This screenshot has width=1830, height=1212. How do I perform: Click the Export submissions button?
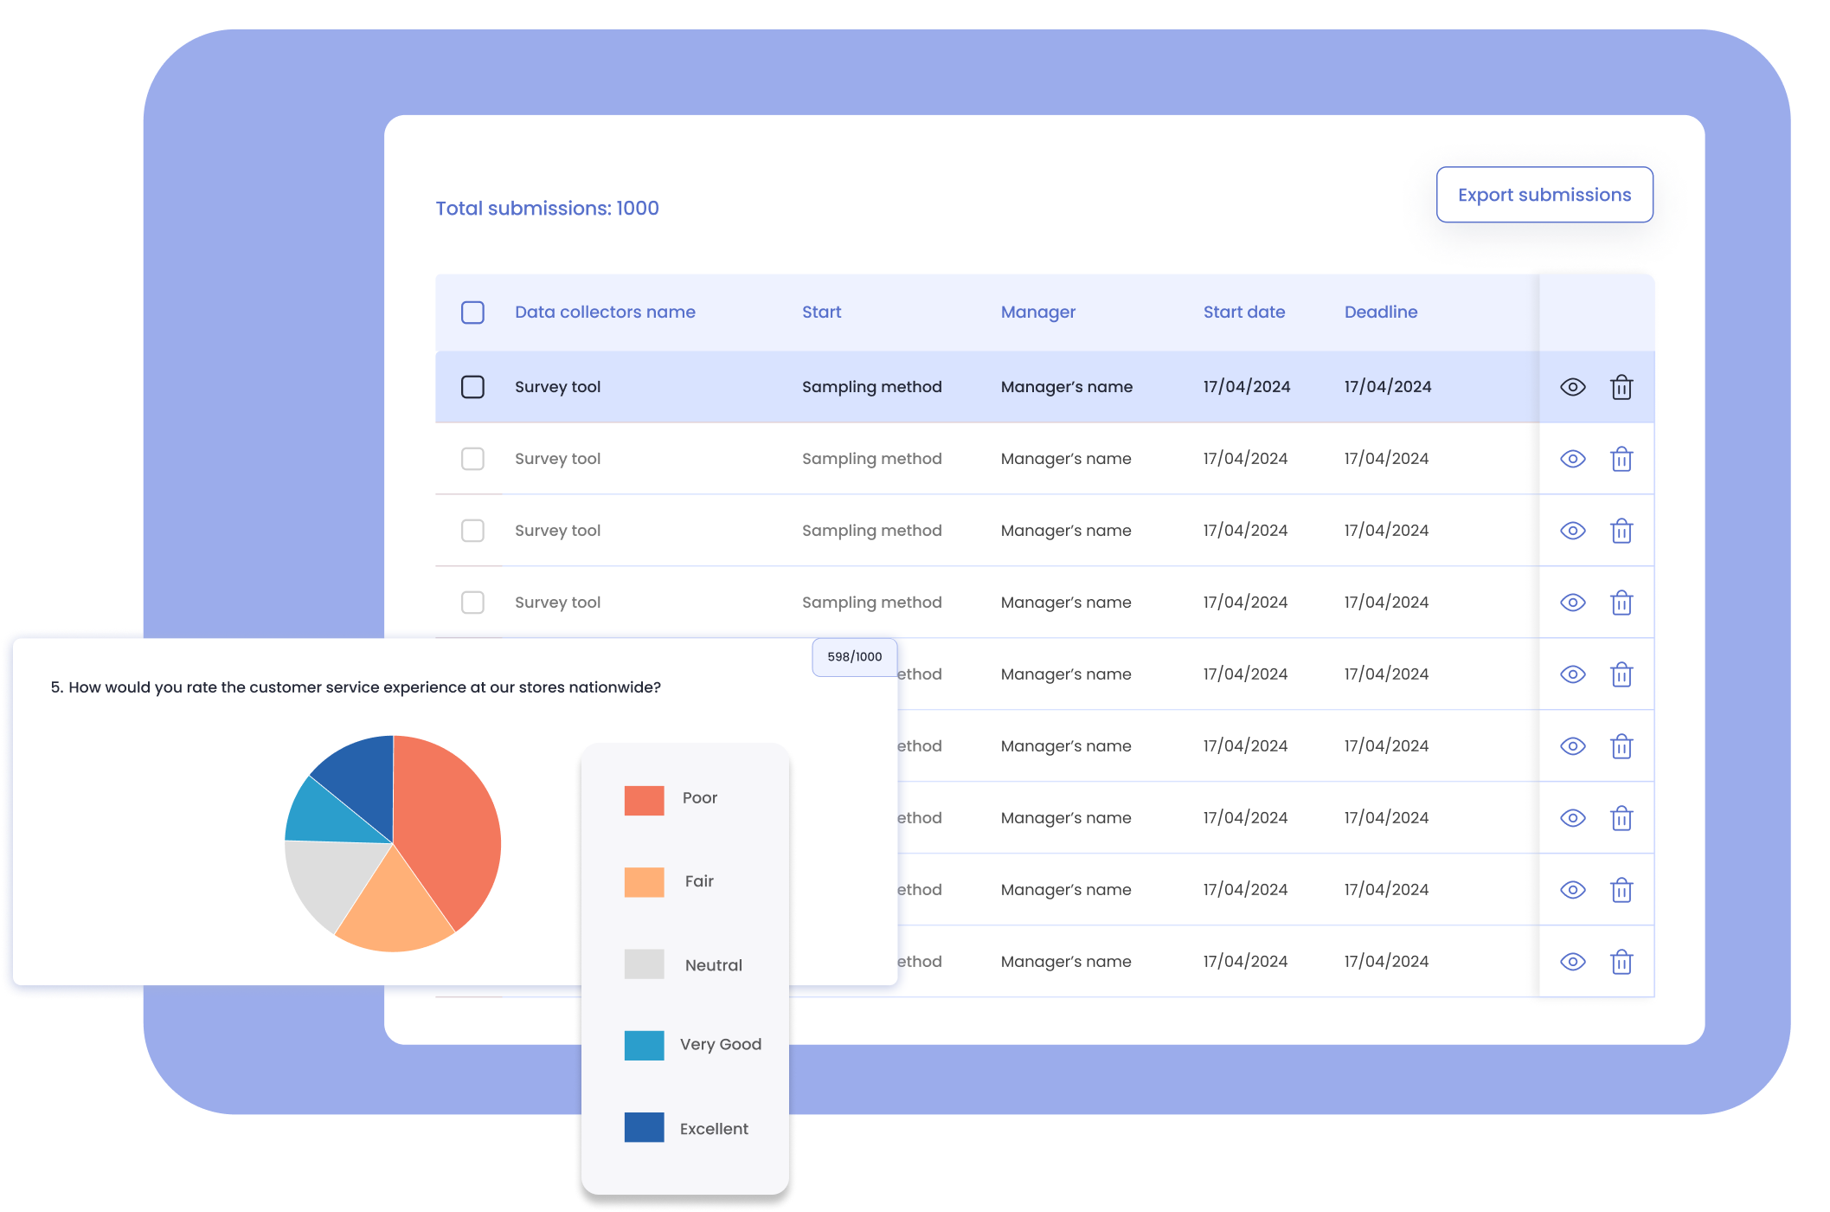[1544, 195]
